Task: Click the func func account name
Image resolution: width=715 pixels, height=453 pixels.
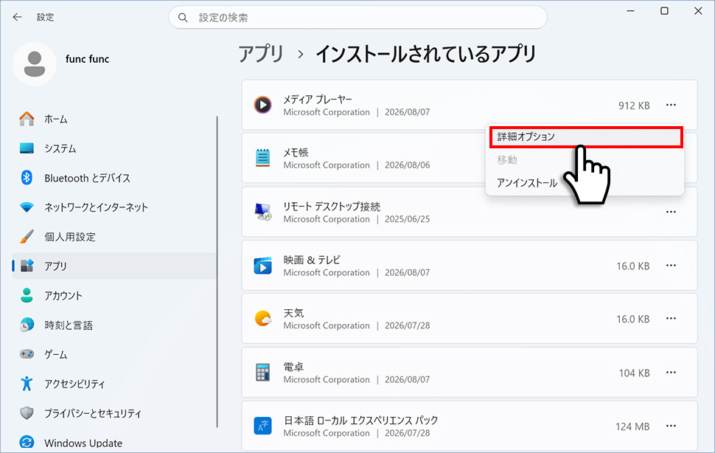Action: 87,59
